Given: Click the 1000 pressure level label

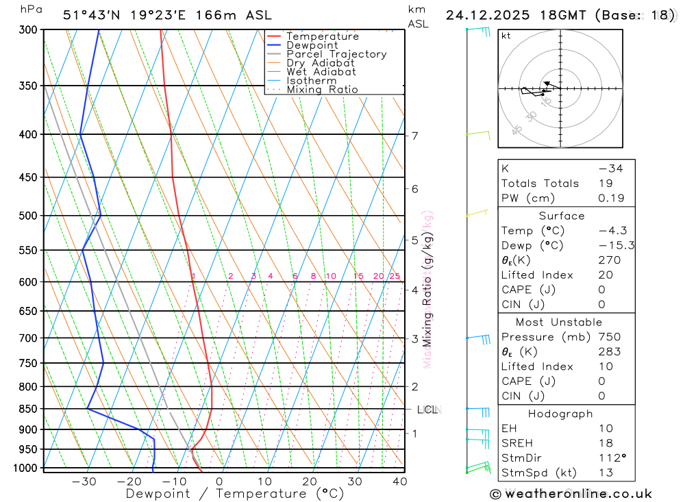Looking at the screenshot, I should (25, 468).
